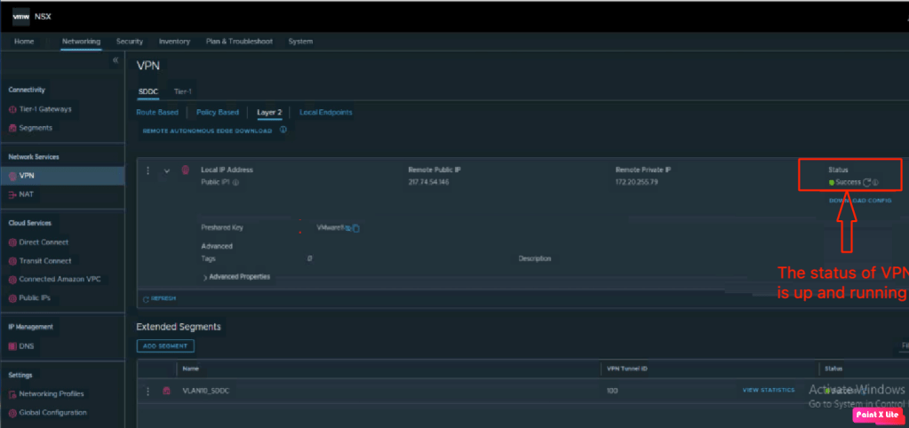Switch to the Tier-1 VPN tab
This screenshot has width=909, height=428.
click(182, 91)
